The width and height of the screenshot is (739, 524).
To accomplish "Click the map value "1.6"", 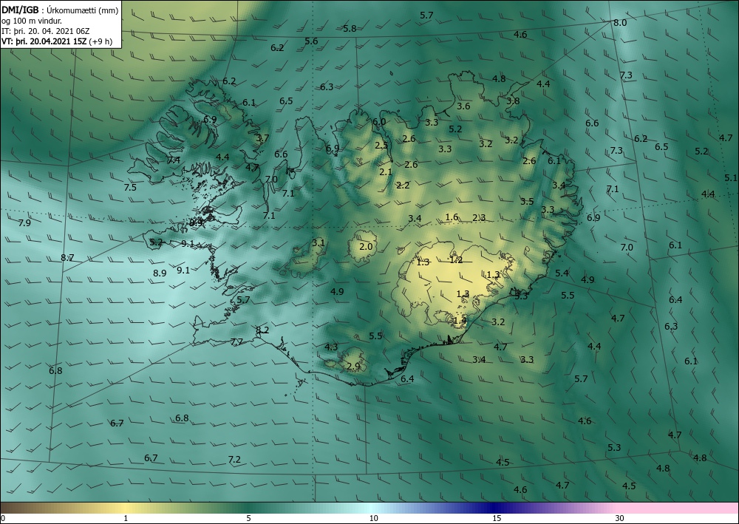I will 452,217.
